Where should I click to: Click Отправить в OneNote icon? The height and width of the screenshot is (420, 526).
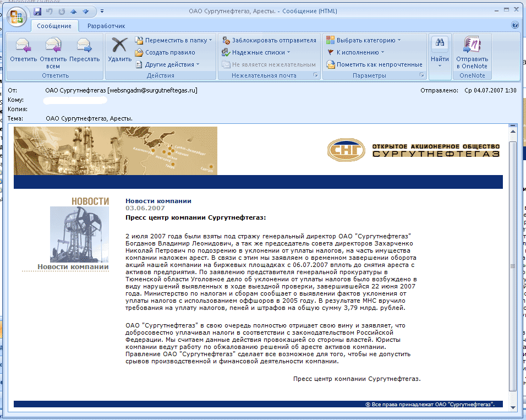472,45
